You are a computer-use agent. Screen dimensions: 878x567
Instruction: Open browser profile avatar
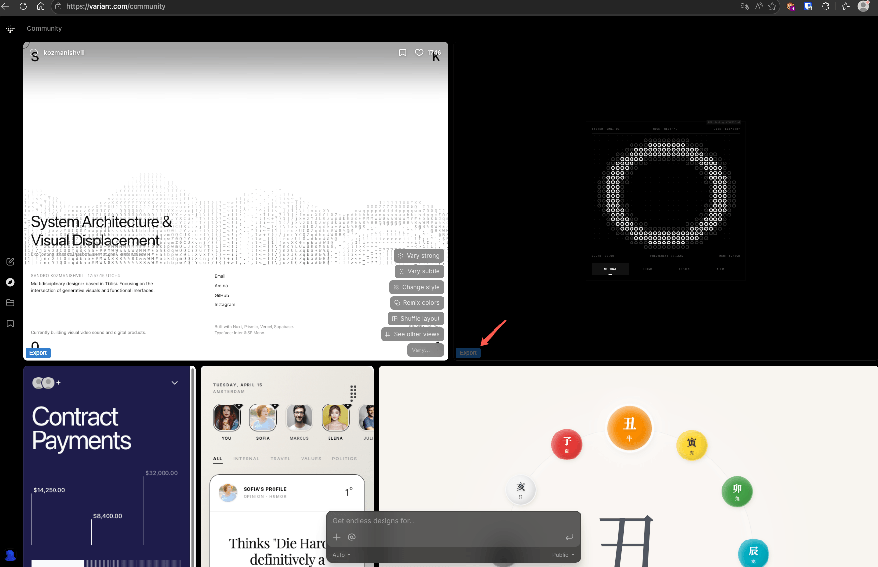pyautogui.click(x=863, y=6)
